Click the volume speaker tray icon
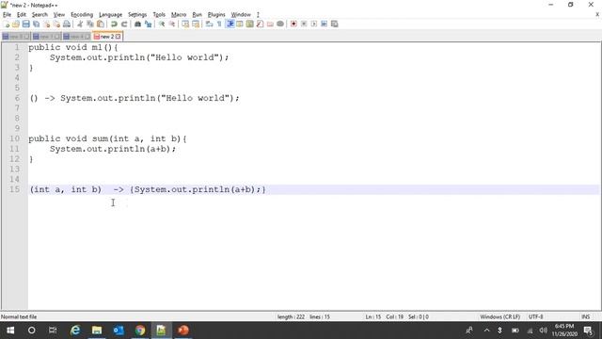Viewport: 602px width, 339px height. pos(543,331)
